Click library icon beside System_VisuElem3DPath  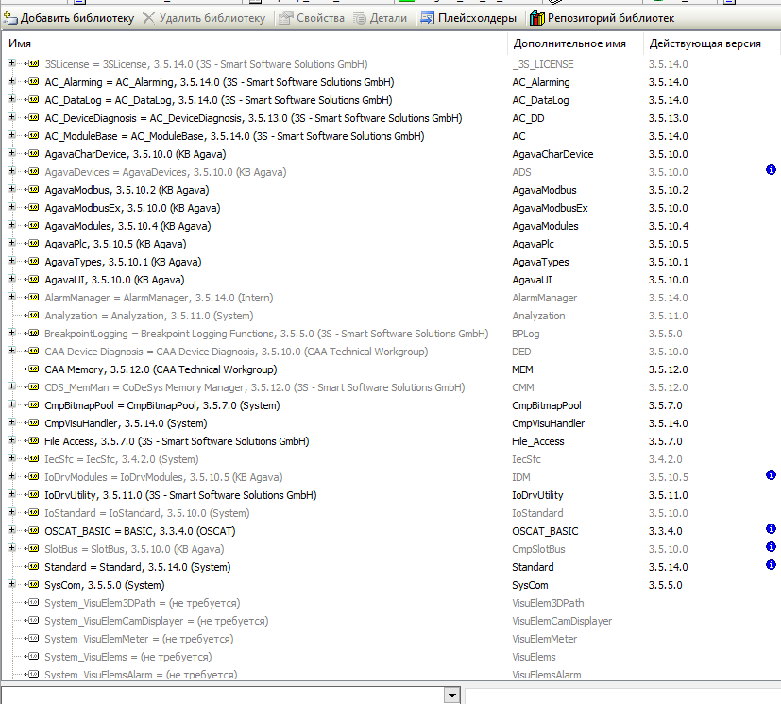point(33,602)
